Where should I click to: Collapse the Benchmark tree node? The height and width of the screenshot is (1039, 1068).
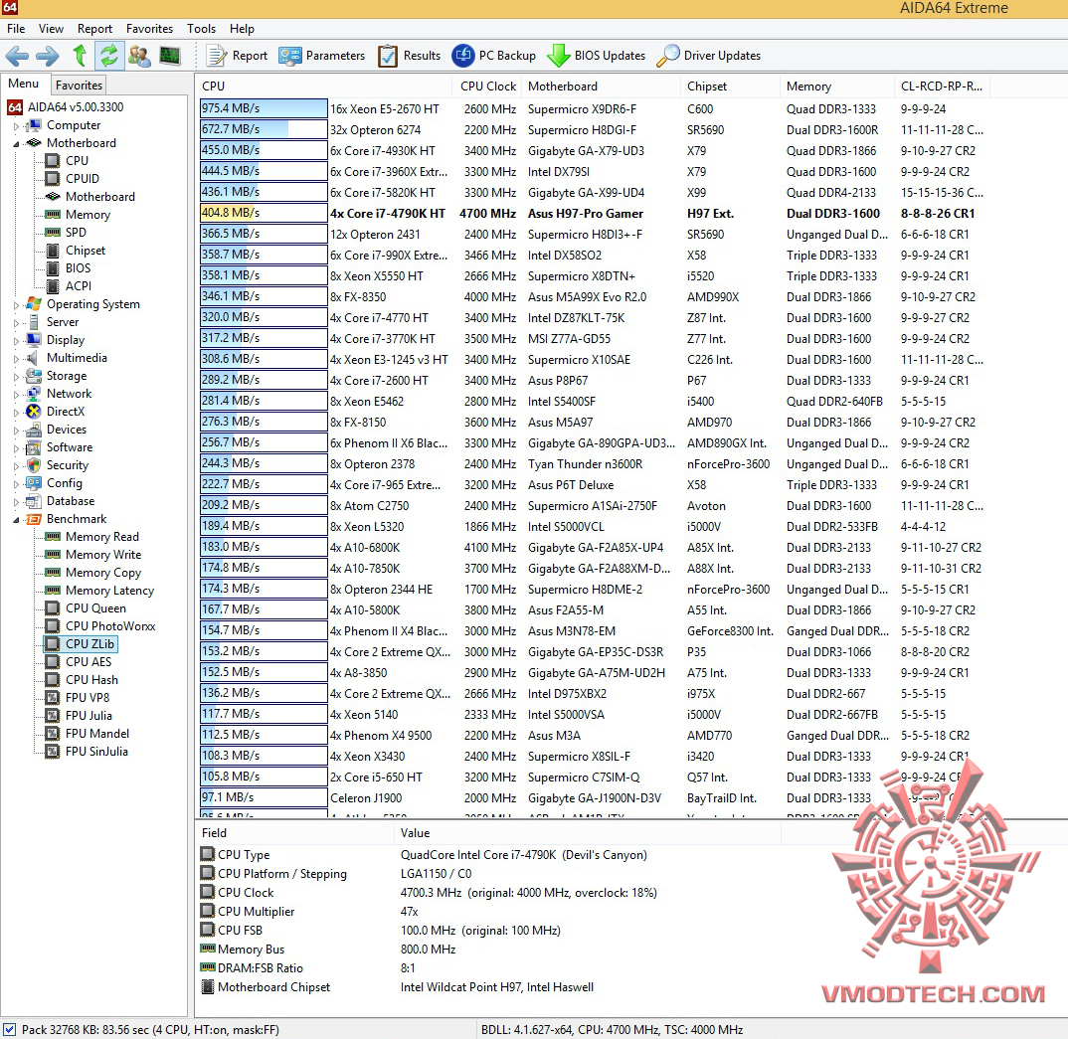point(16,519)
